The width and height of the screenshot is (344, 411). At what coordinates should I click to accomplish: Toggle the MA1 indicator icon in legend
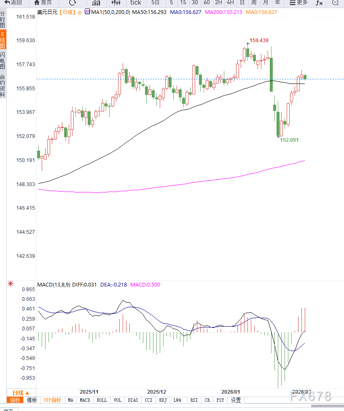tap(87, 12)
